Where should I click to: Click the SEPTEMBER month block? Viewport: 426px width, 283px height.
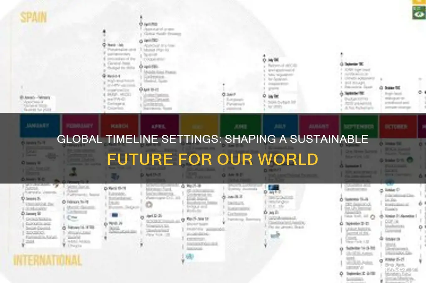[359, 126]
